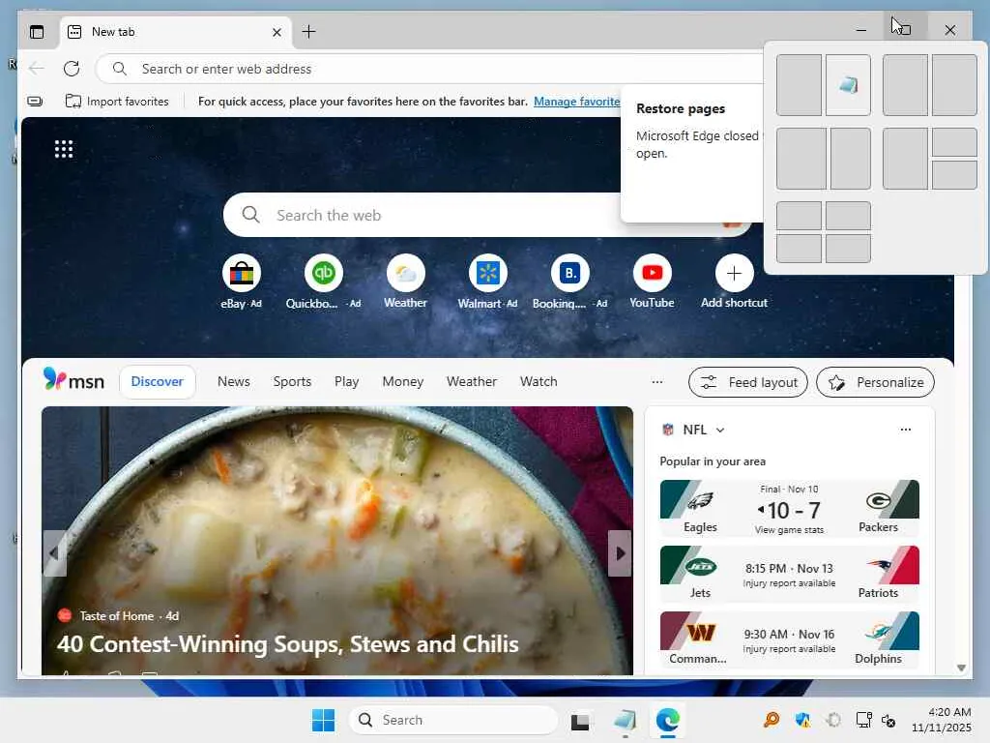Snap window to top-left quadrant layout
This screenshot has height=743, width=990.
[x=799, y=216]
